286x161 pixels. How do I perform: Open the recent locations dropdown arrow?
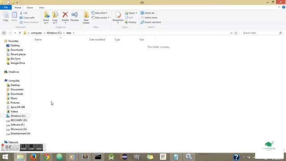15,33
